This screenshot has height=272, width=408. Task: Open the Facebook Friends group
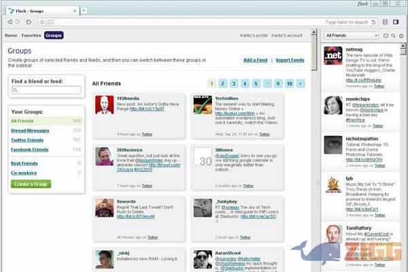click(30, 150)
